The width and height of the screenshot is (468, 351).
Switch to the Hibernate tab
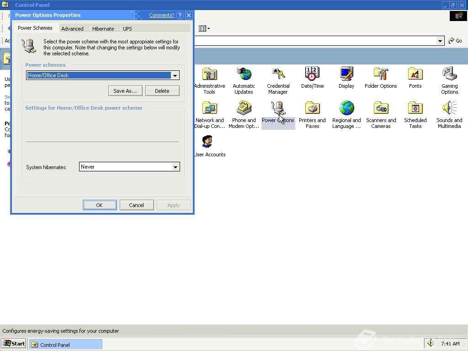(x=103, y=29)
